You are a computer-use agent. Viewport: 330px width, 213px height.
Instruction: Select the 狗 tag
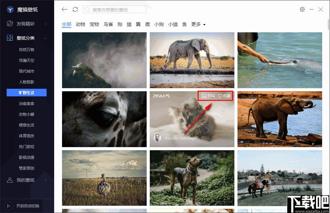[120, 24]
